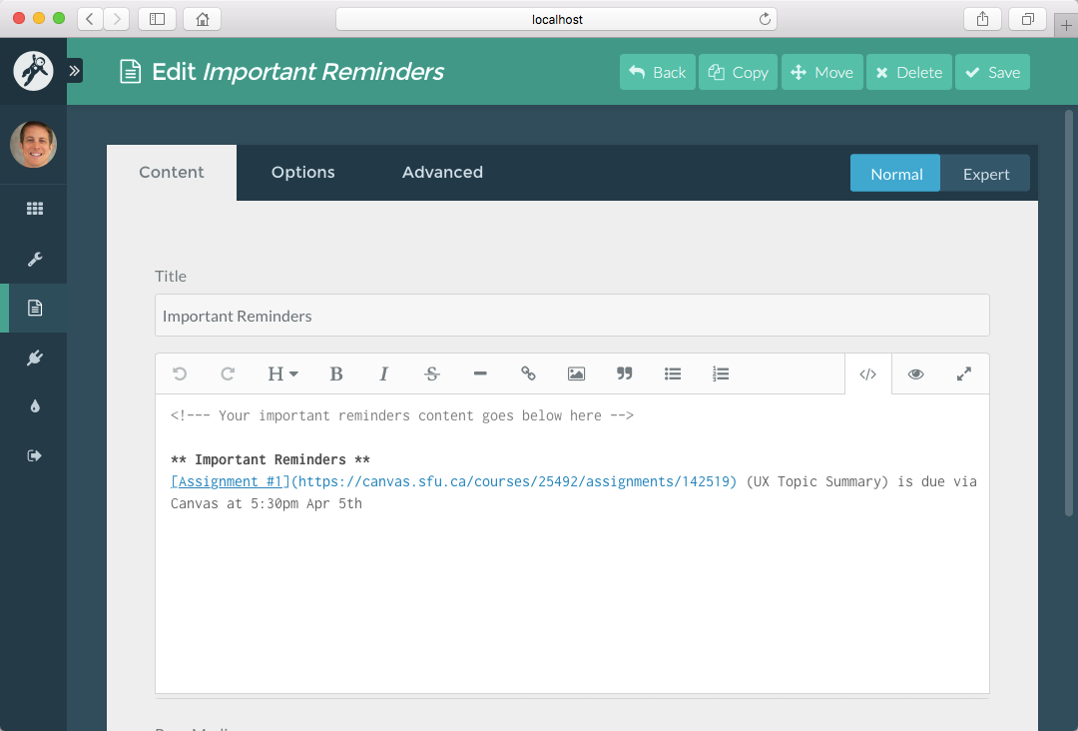1078x731 pixels.
Task: Save the page
Action: click(x=993, y=72)
